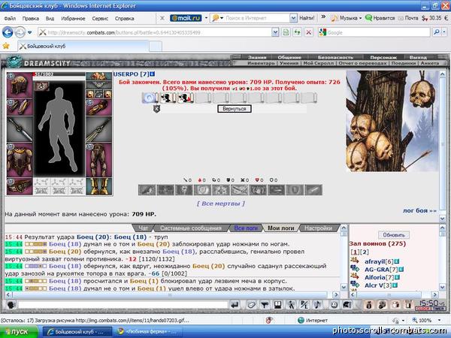Open the Общение menu
This screenshot has width=451, height=338.
(289, 57)
